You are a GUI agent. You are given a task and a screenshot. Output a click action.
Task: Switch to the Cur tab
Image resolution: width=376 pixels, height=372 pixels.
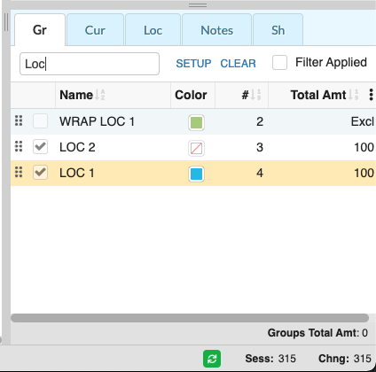(x=95, y=30)
